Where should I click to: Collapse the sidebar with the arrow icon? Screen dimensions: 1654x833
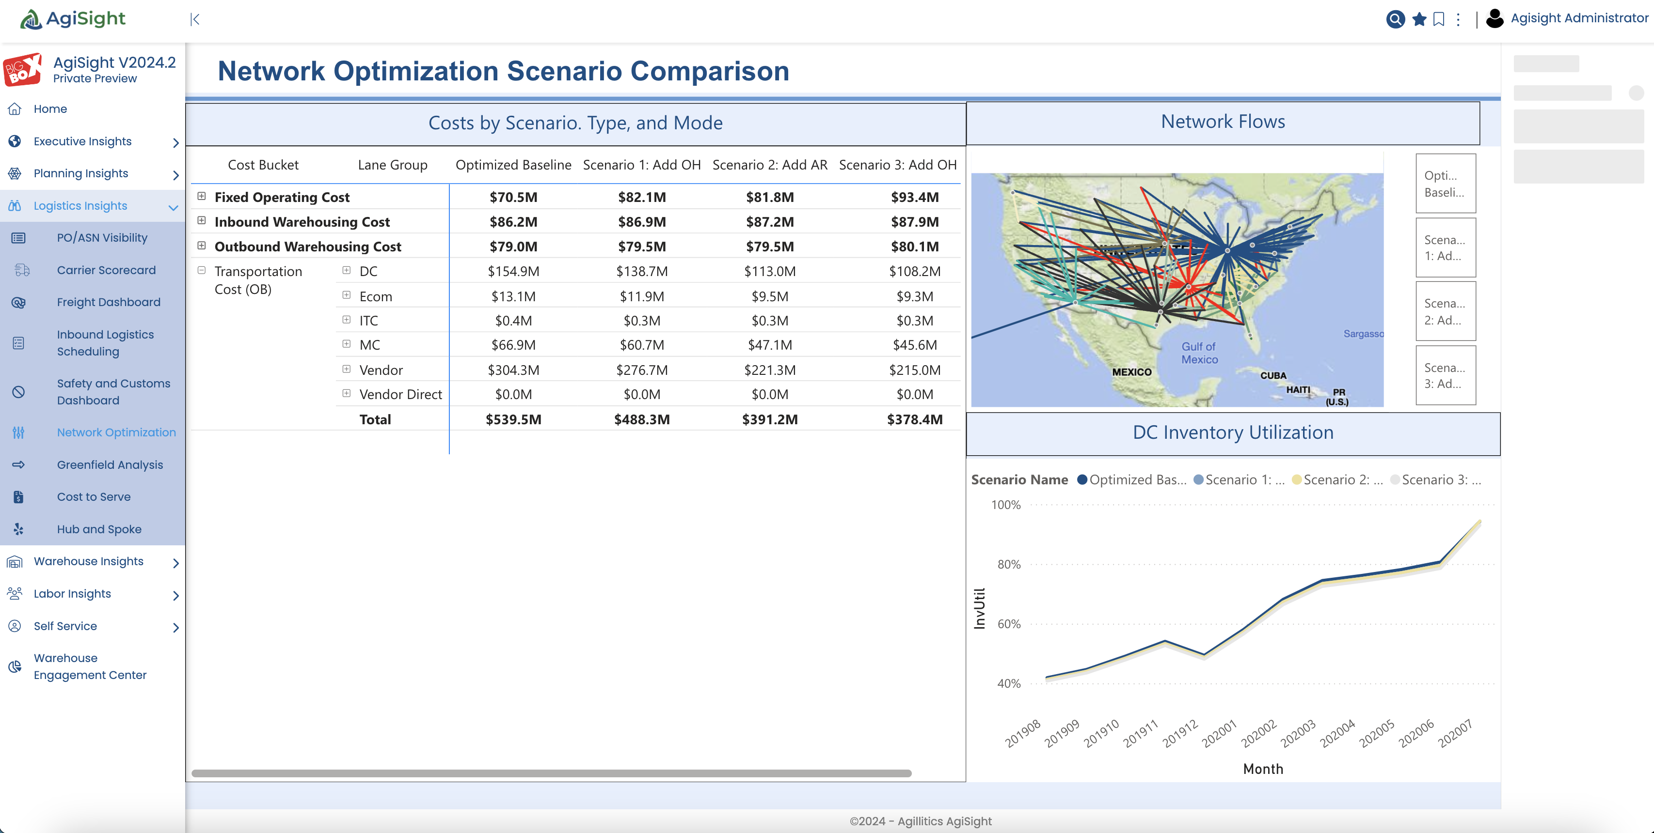tap(195, 19)
